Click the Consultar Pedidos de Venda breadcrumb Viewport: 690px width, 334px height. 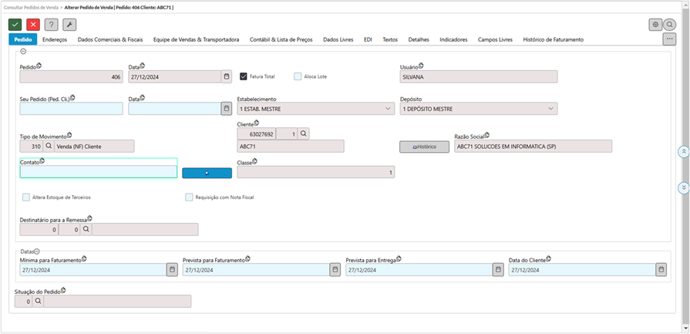coord(33,6)
